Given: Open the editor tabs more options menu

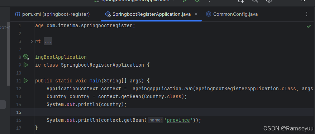Looking at the screenshot, I should pyautogui.click(x=306, y=14).
